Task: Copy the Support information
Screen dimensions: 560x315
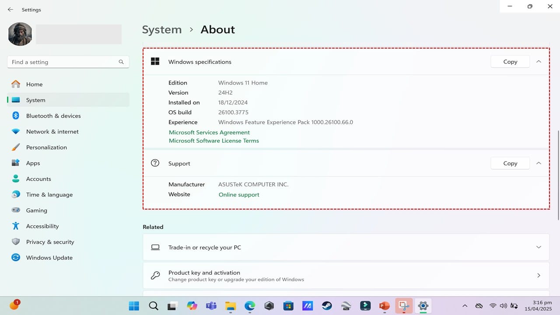Action: point(510,163)
